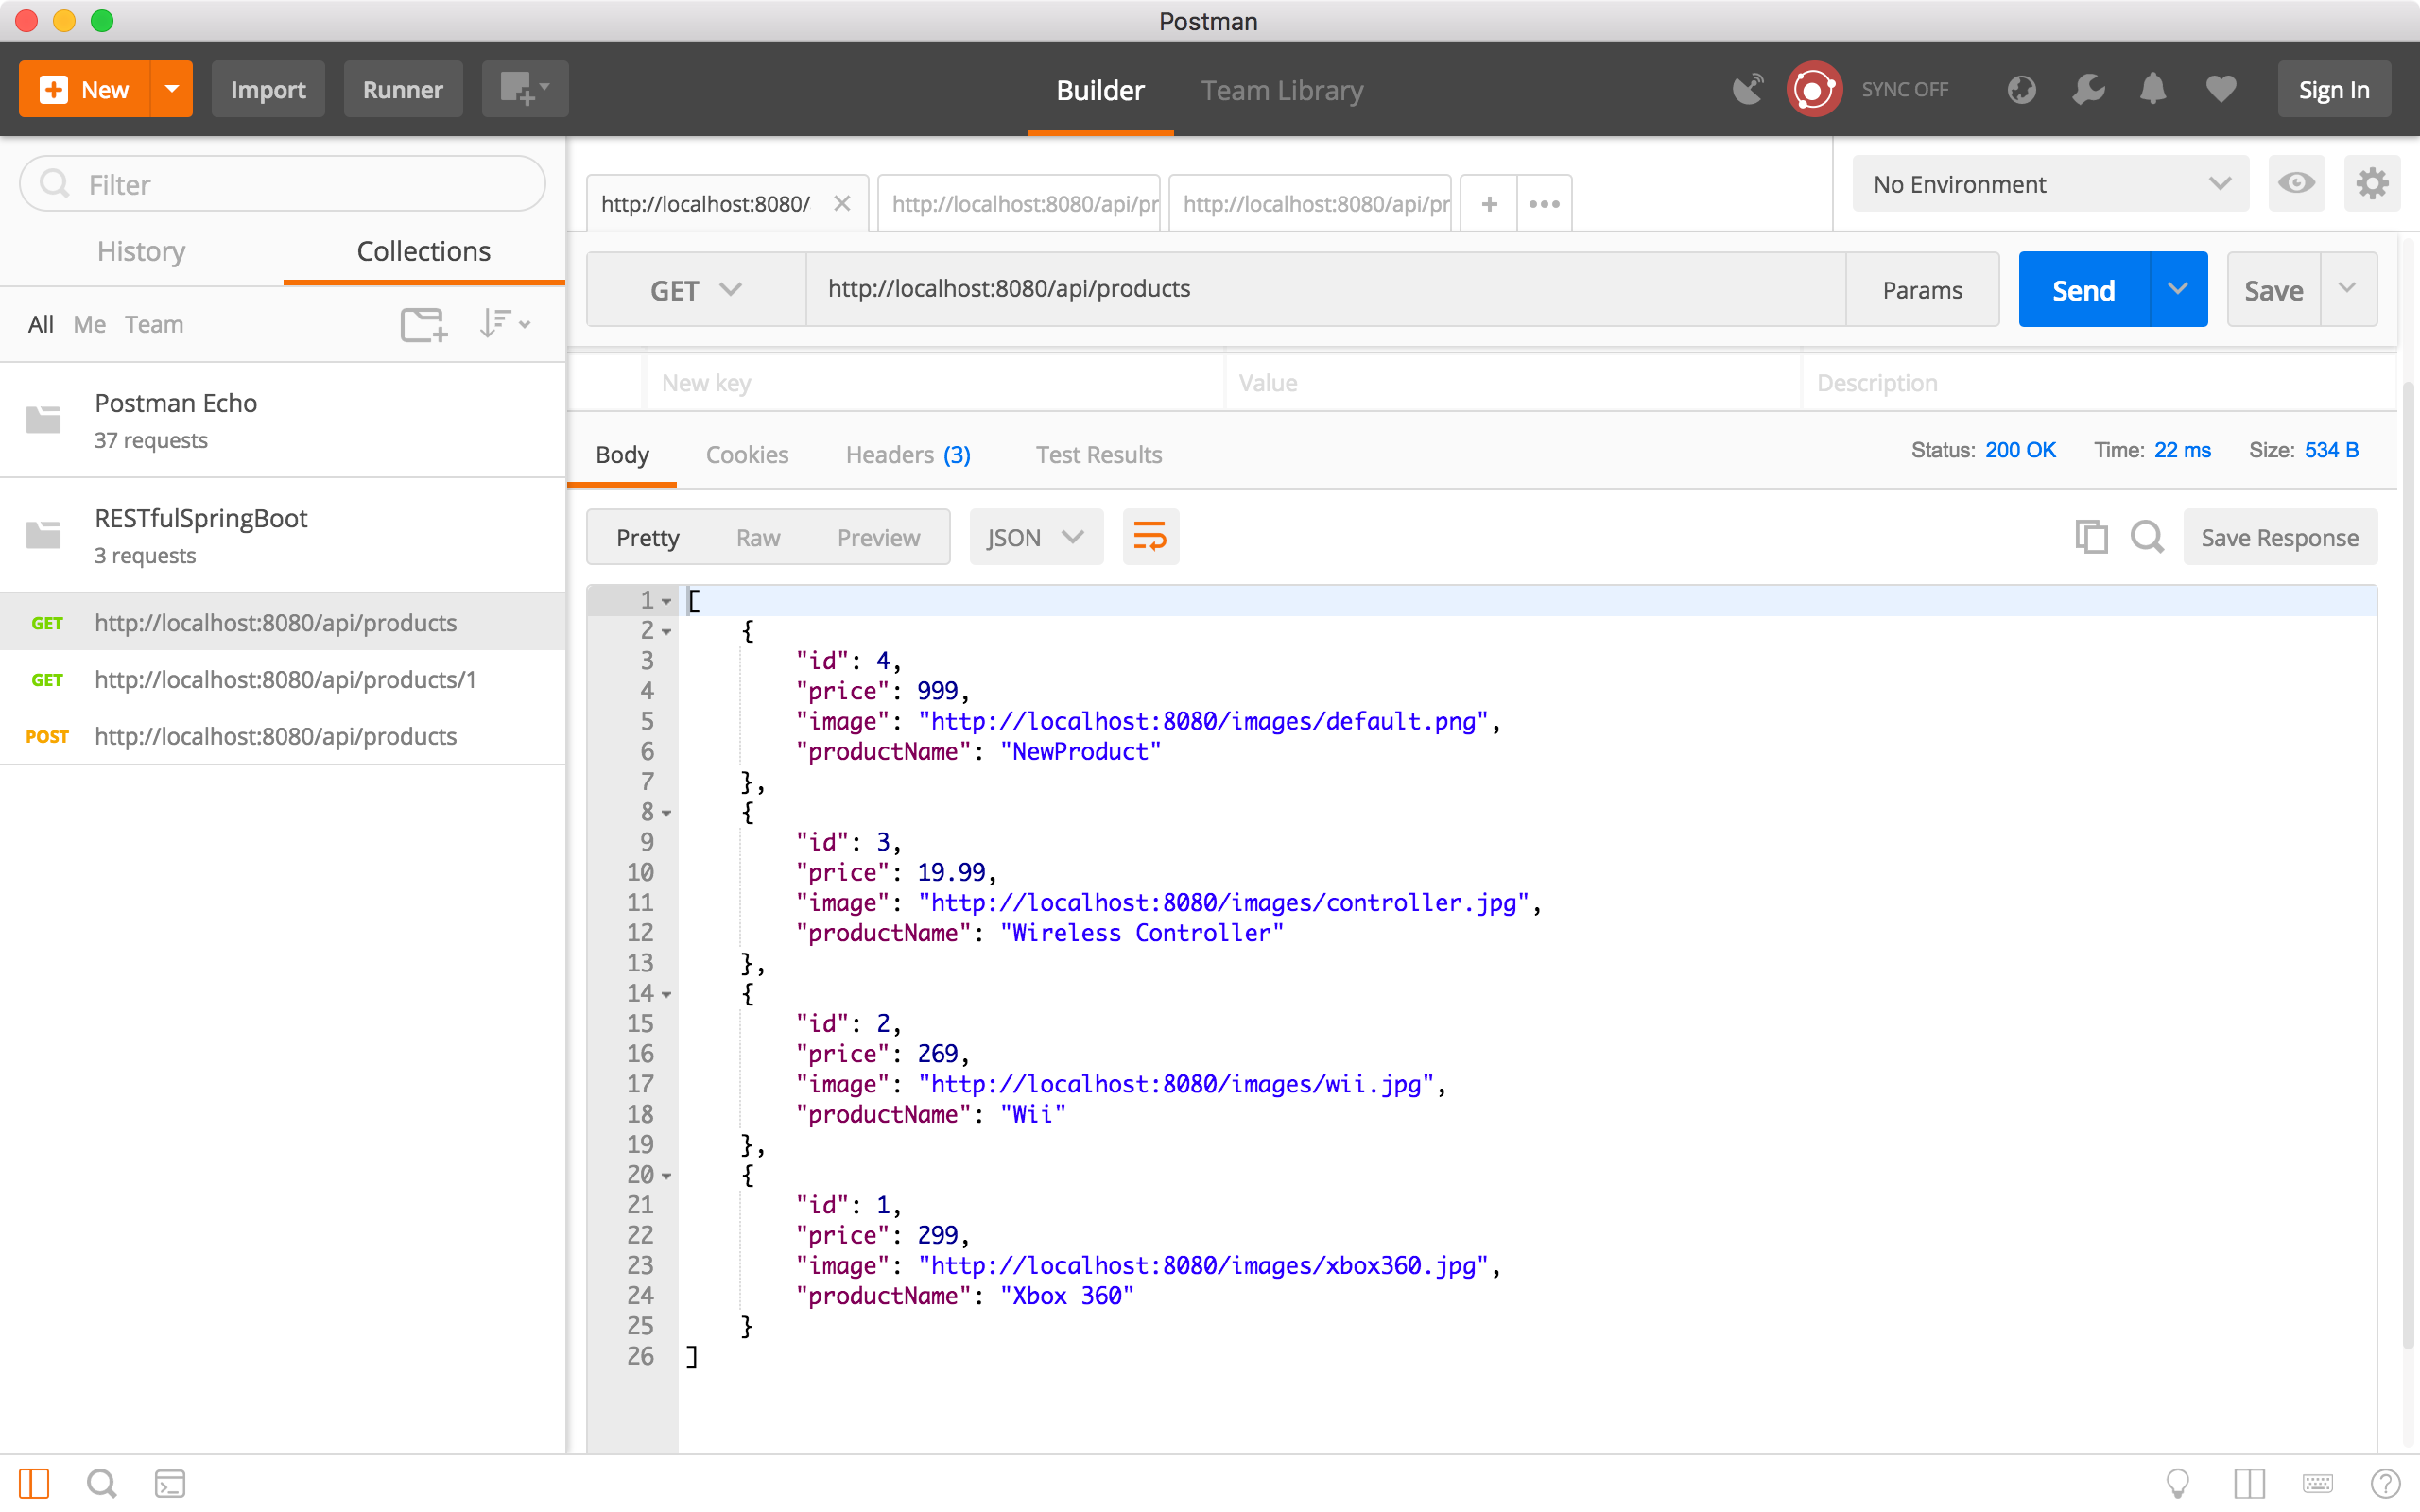The image size is (2420, 1512).
Task: Click Save Response button
Action: [x=2280, y=537]
